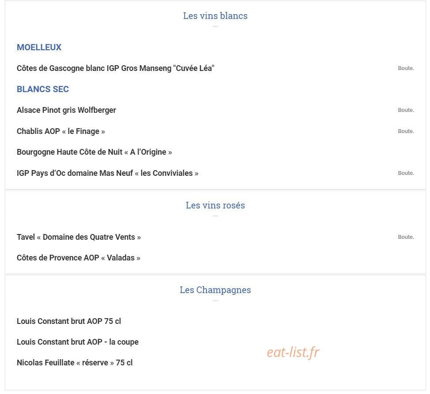Click Boute. label beside Chablis AOP

coord(406,131)
